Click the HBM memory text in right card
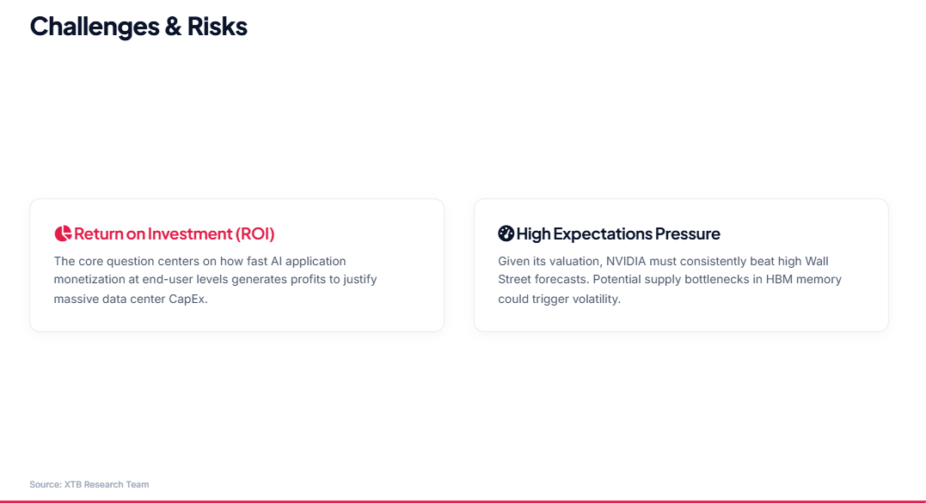 click(804, 280)
